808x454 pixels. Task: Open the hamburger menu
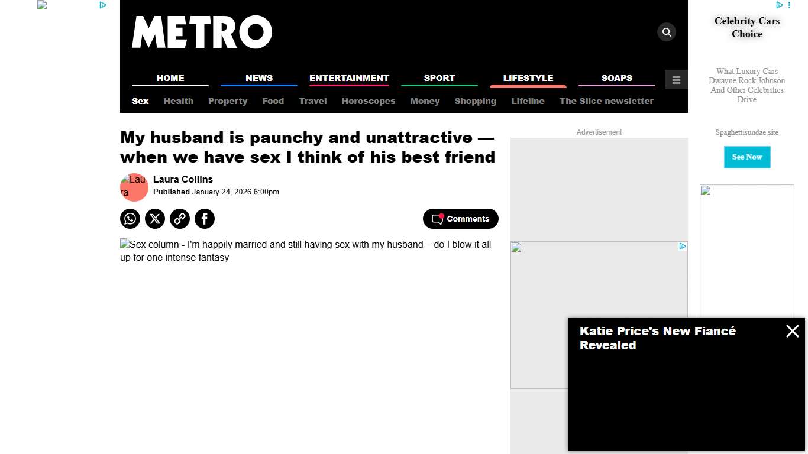click(x=676, y=79)
